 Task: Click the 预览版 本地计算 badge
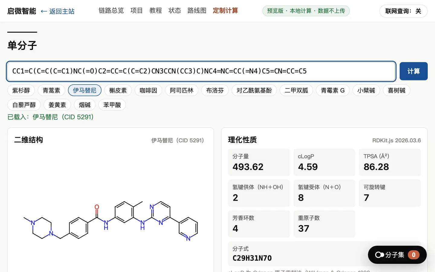point(306,11)
